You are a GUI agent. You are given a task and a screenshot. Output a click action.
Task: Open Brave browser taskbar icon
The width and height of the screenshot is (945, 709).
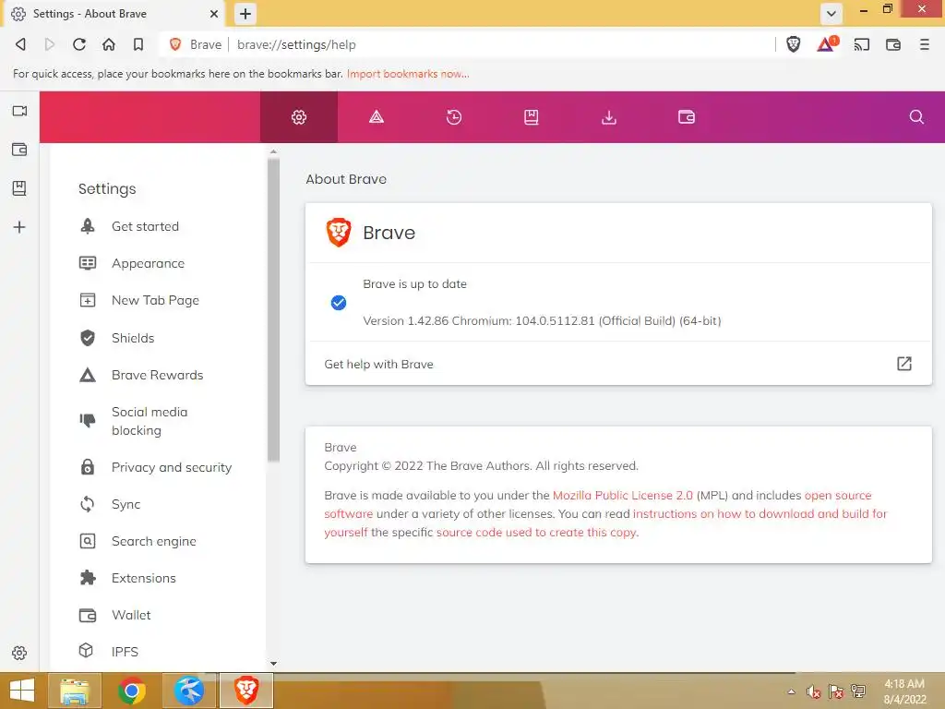point(245,691)
